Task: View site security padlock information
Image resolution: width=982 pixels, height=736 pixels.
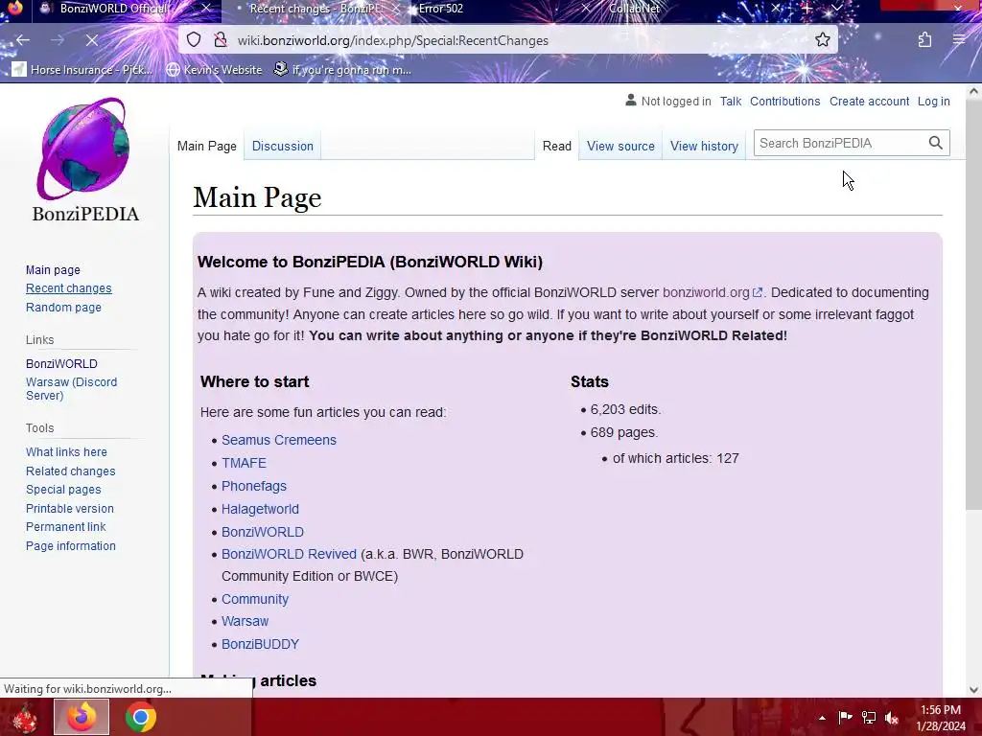Action: [x=220, y=40]
